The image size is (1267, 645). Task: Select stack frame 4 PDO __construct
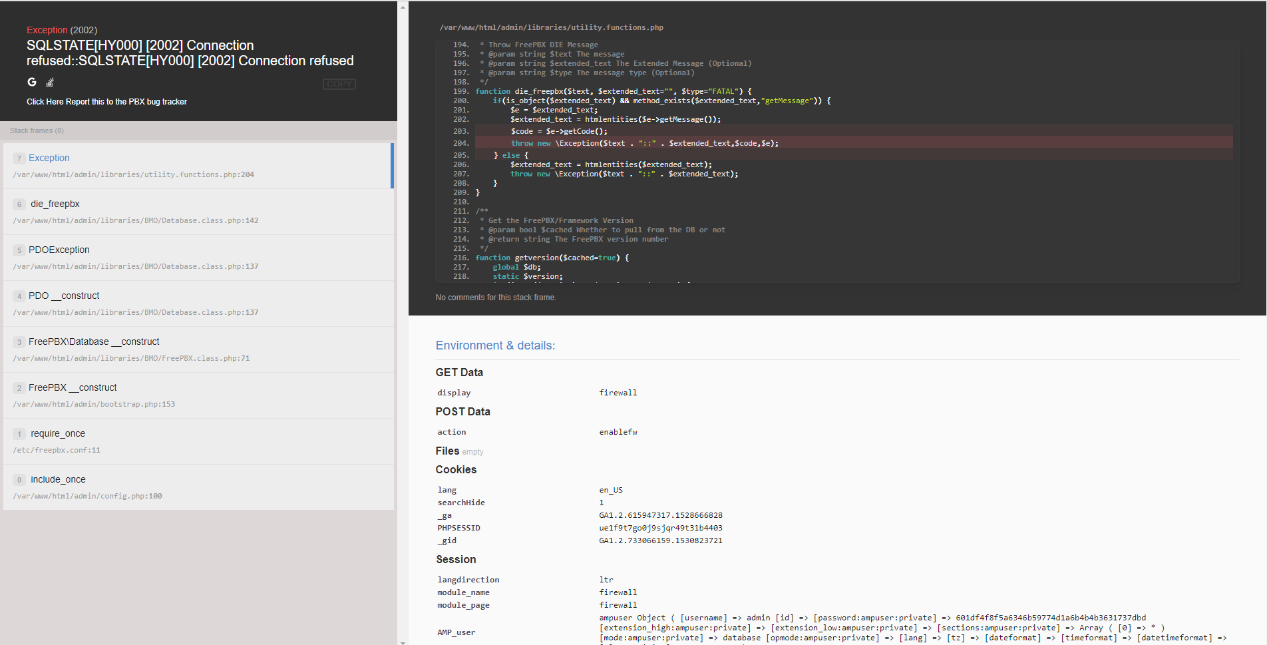click(x=198, y=304)
